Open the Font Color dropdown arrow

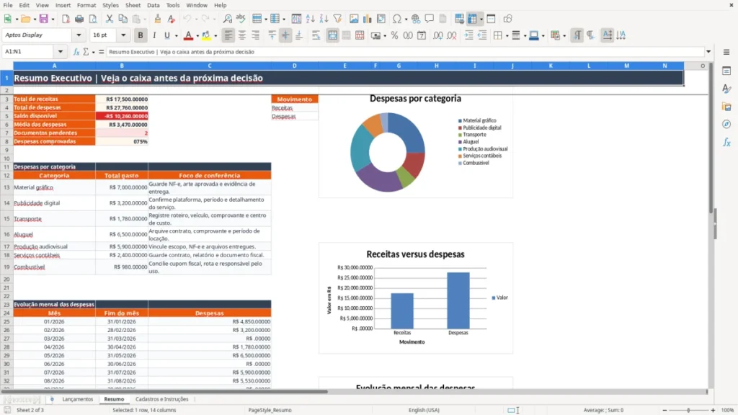point(197,36)
